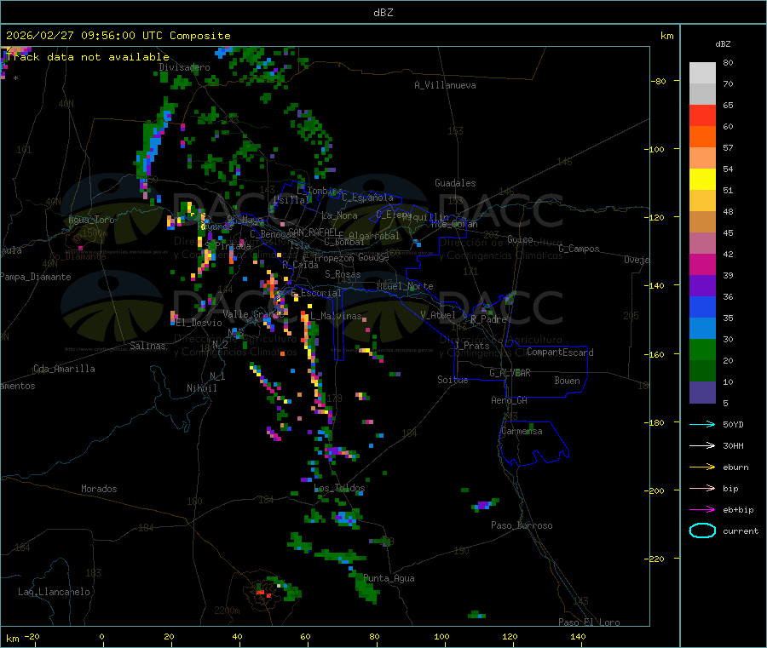Click the 'Morados' map label
Image resolution: width=767 pixels, height=648 pixels.
click(99, 489)
